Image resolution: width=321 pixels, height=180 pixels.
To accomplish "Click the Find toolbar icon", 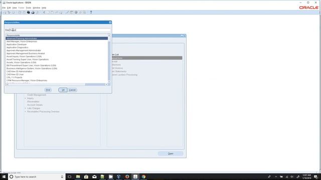I will coord(9,12).
